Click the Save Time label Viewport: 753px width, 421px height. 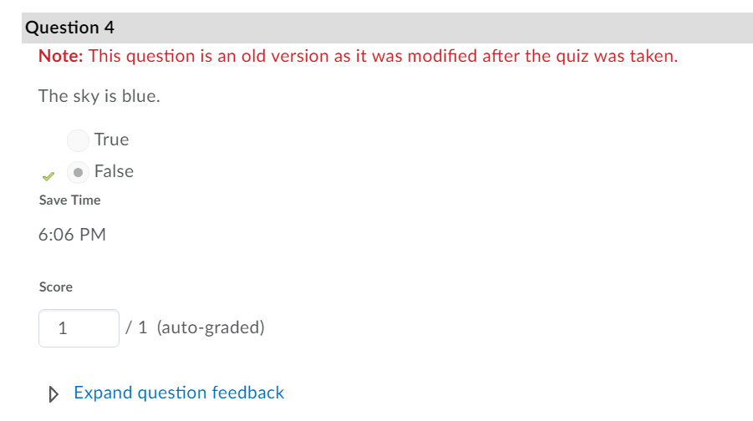coord(69,200)
